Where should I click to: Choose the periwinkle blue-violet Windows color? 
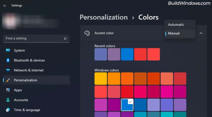[167, 105]
